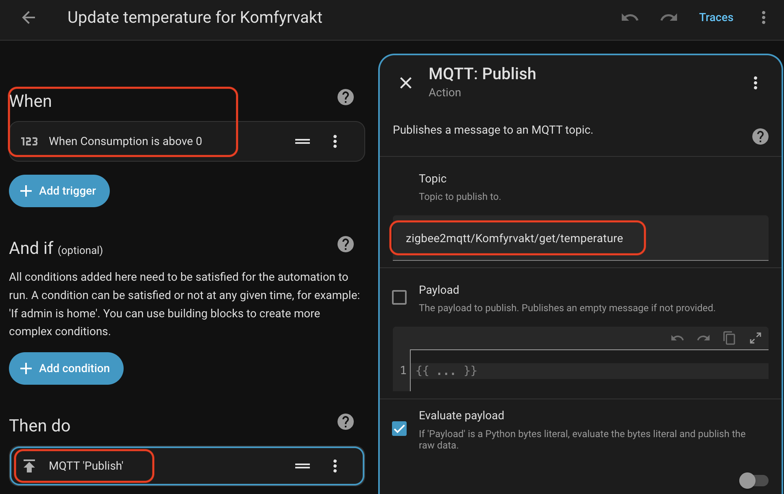This screenshot has width=784, height=494.
Task: Open the Traces view
Action: pyautogui.click(x=716, y=17)
